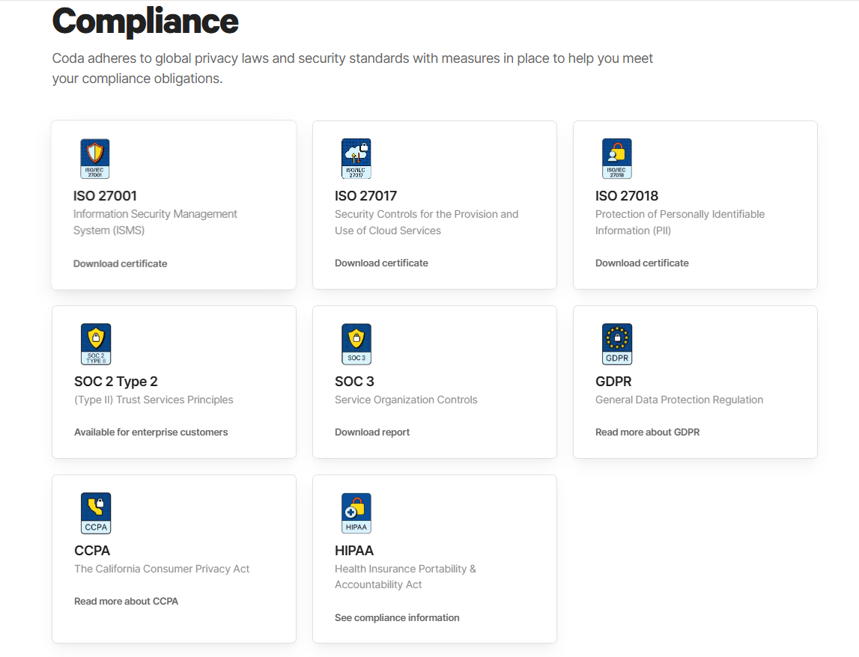The width and height of the screenshot is (859, 657).
Task: Click the HIPAA medical lock icon
Action: (356, 513)
